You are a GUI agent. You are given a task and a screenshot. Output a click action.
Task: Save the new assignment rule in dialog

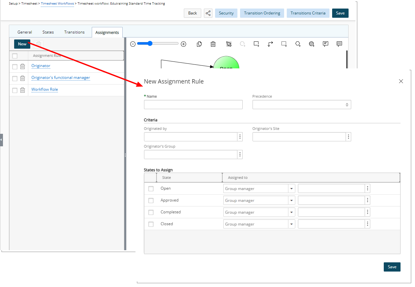(x=392, y=267)
